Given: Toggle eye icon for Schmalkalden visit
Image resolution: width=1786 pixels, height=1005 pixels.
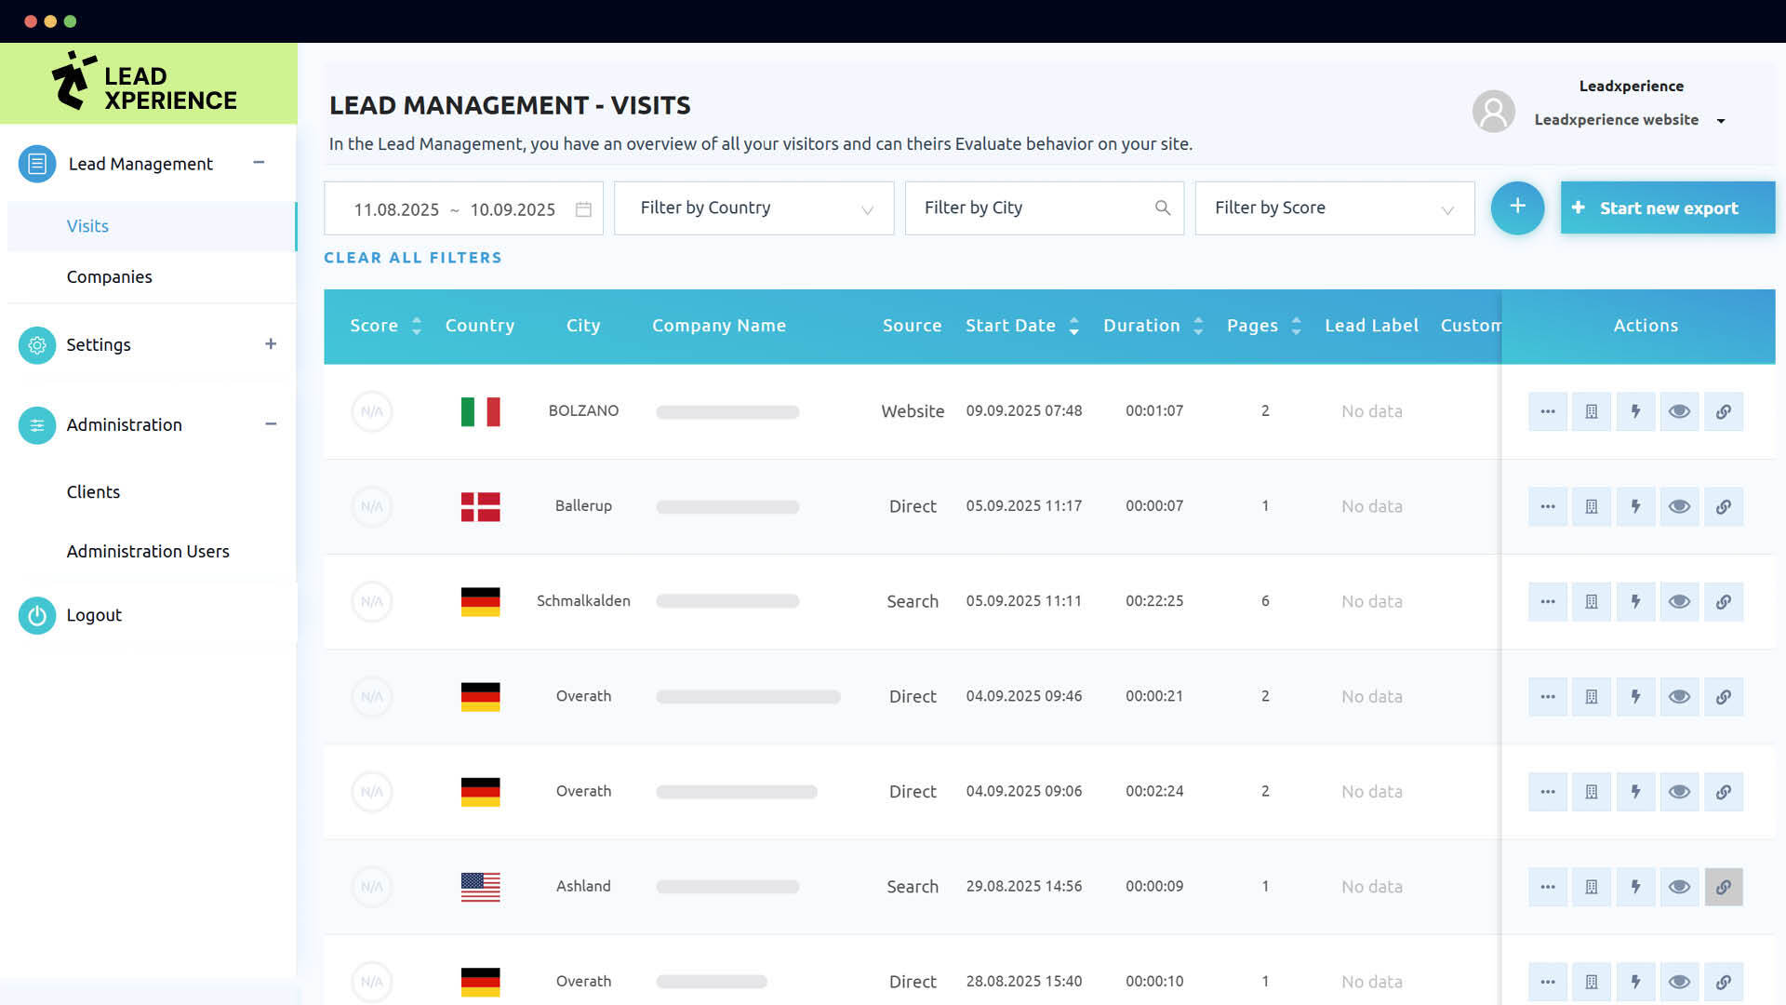Looking at the screenshot, I should click(1679, 601).
